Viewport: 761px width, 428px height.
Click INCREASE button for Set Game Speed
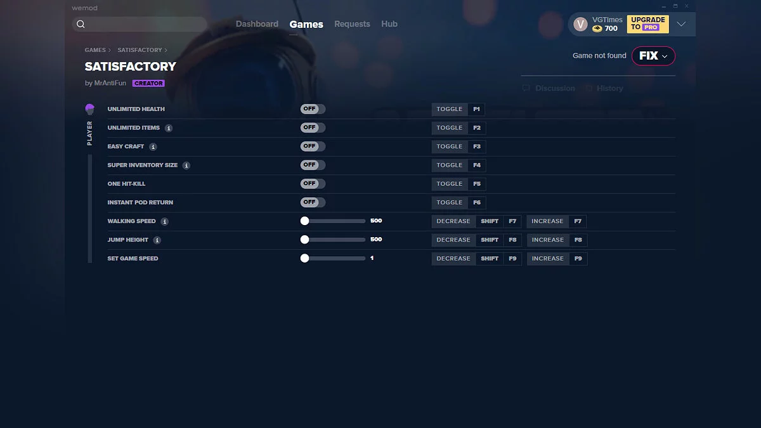(547, 259)
